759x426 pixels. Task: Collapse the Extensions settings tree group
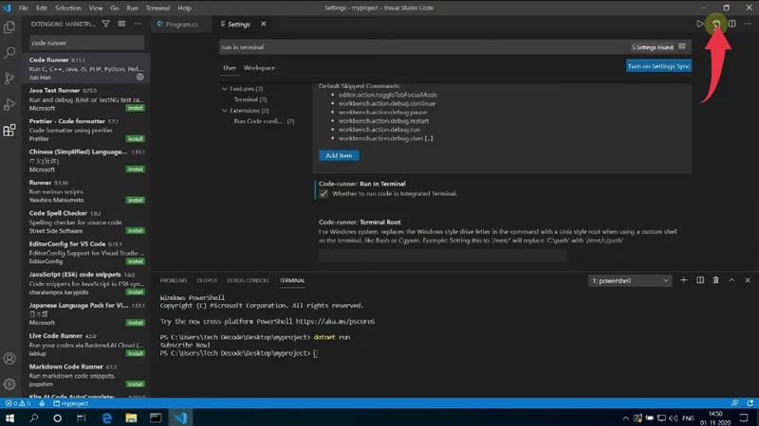[225, 111]
